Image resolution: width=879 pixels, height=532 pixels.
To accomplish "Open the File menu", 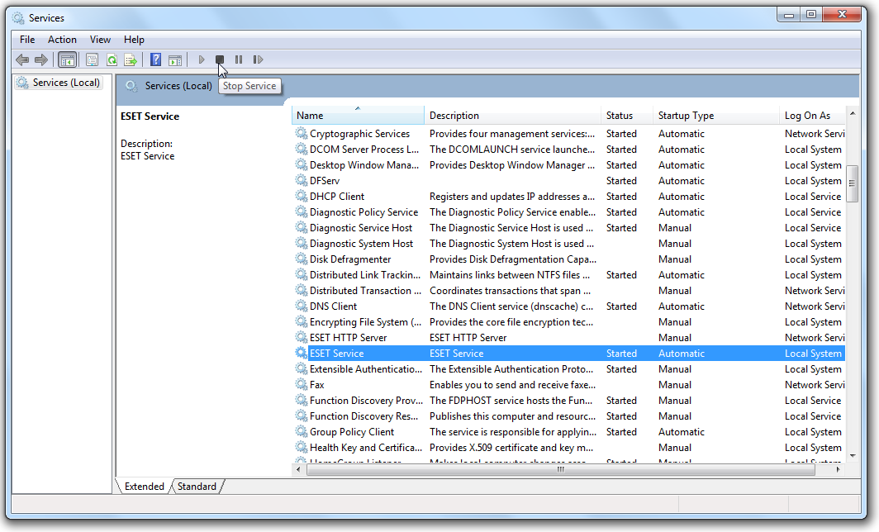I will 27,40.
